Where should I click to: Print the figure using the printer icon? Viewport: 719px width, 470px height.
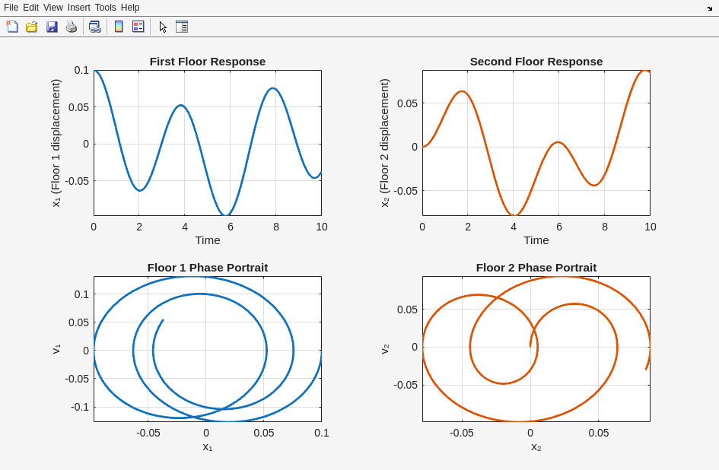click(72, 27)
